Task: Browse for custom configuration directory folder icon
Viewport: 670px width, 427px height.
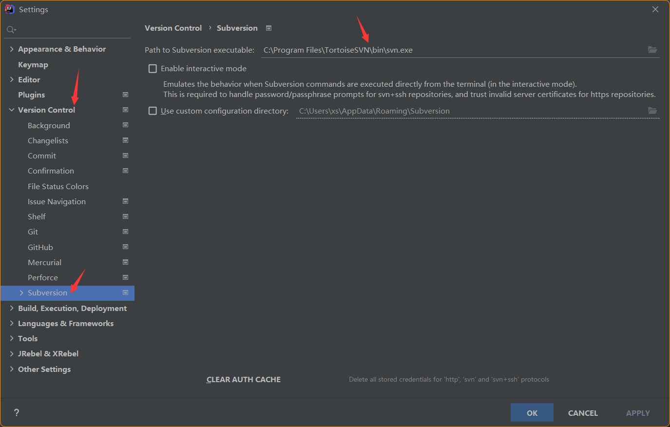Action: point(652,111)
